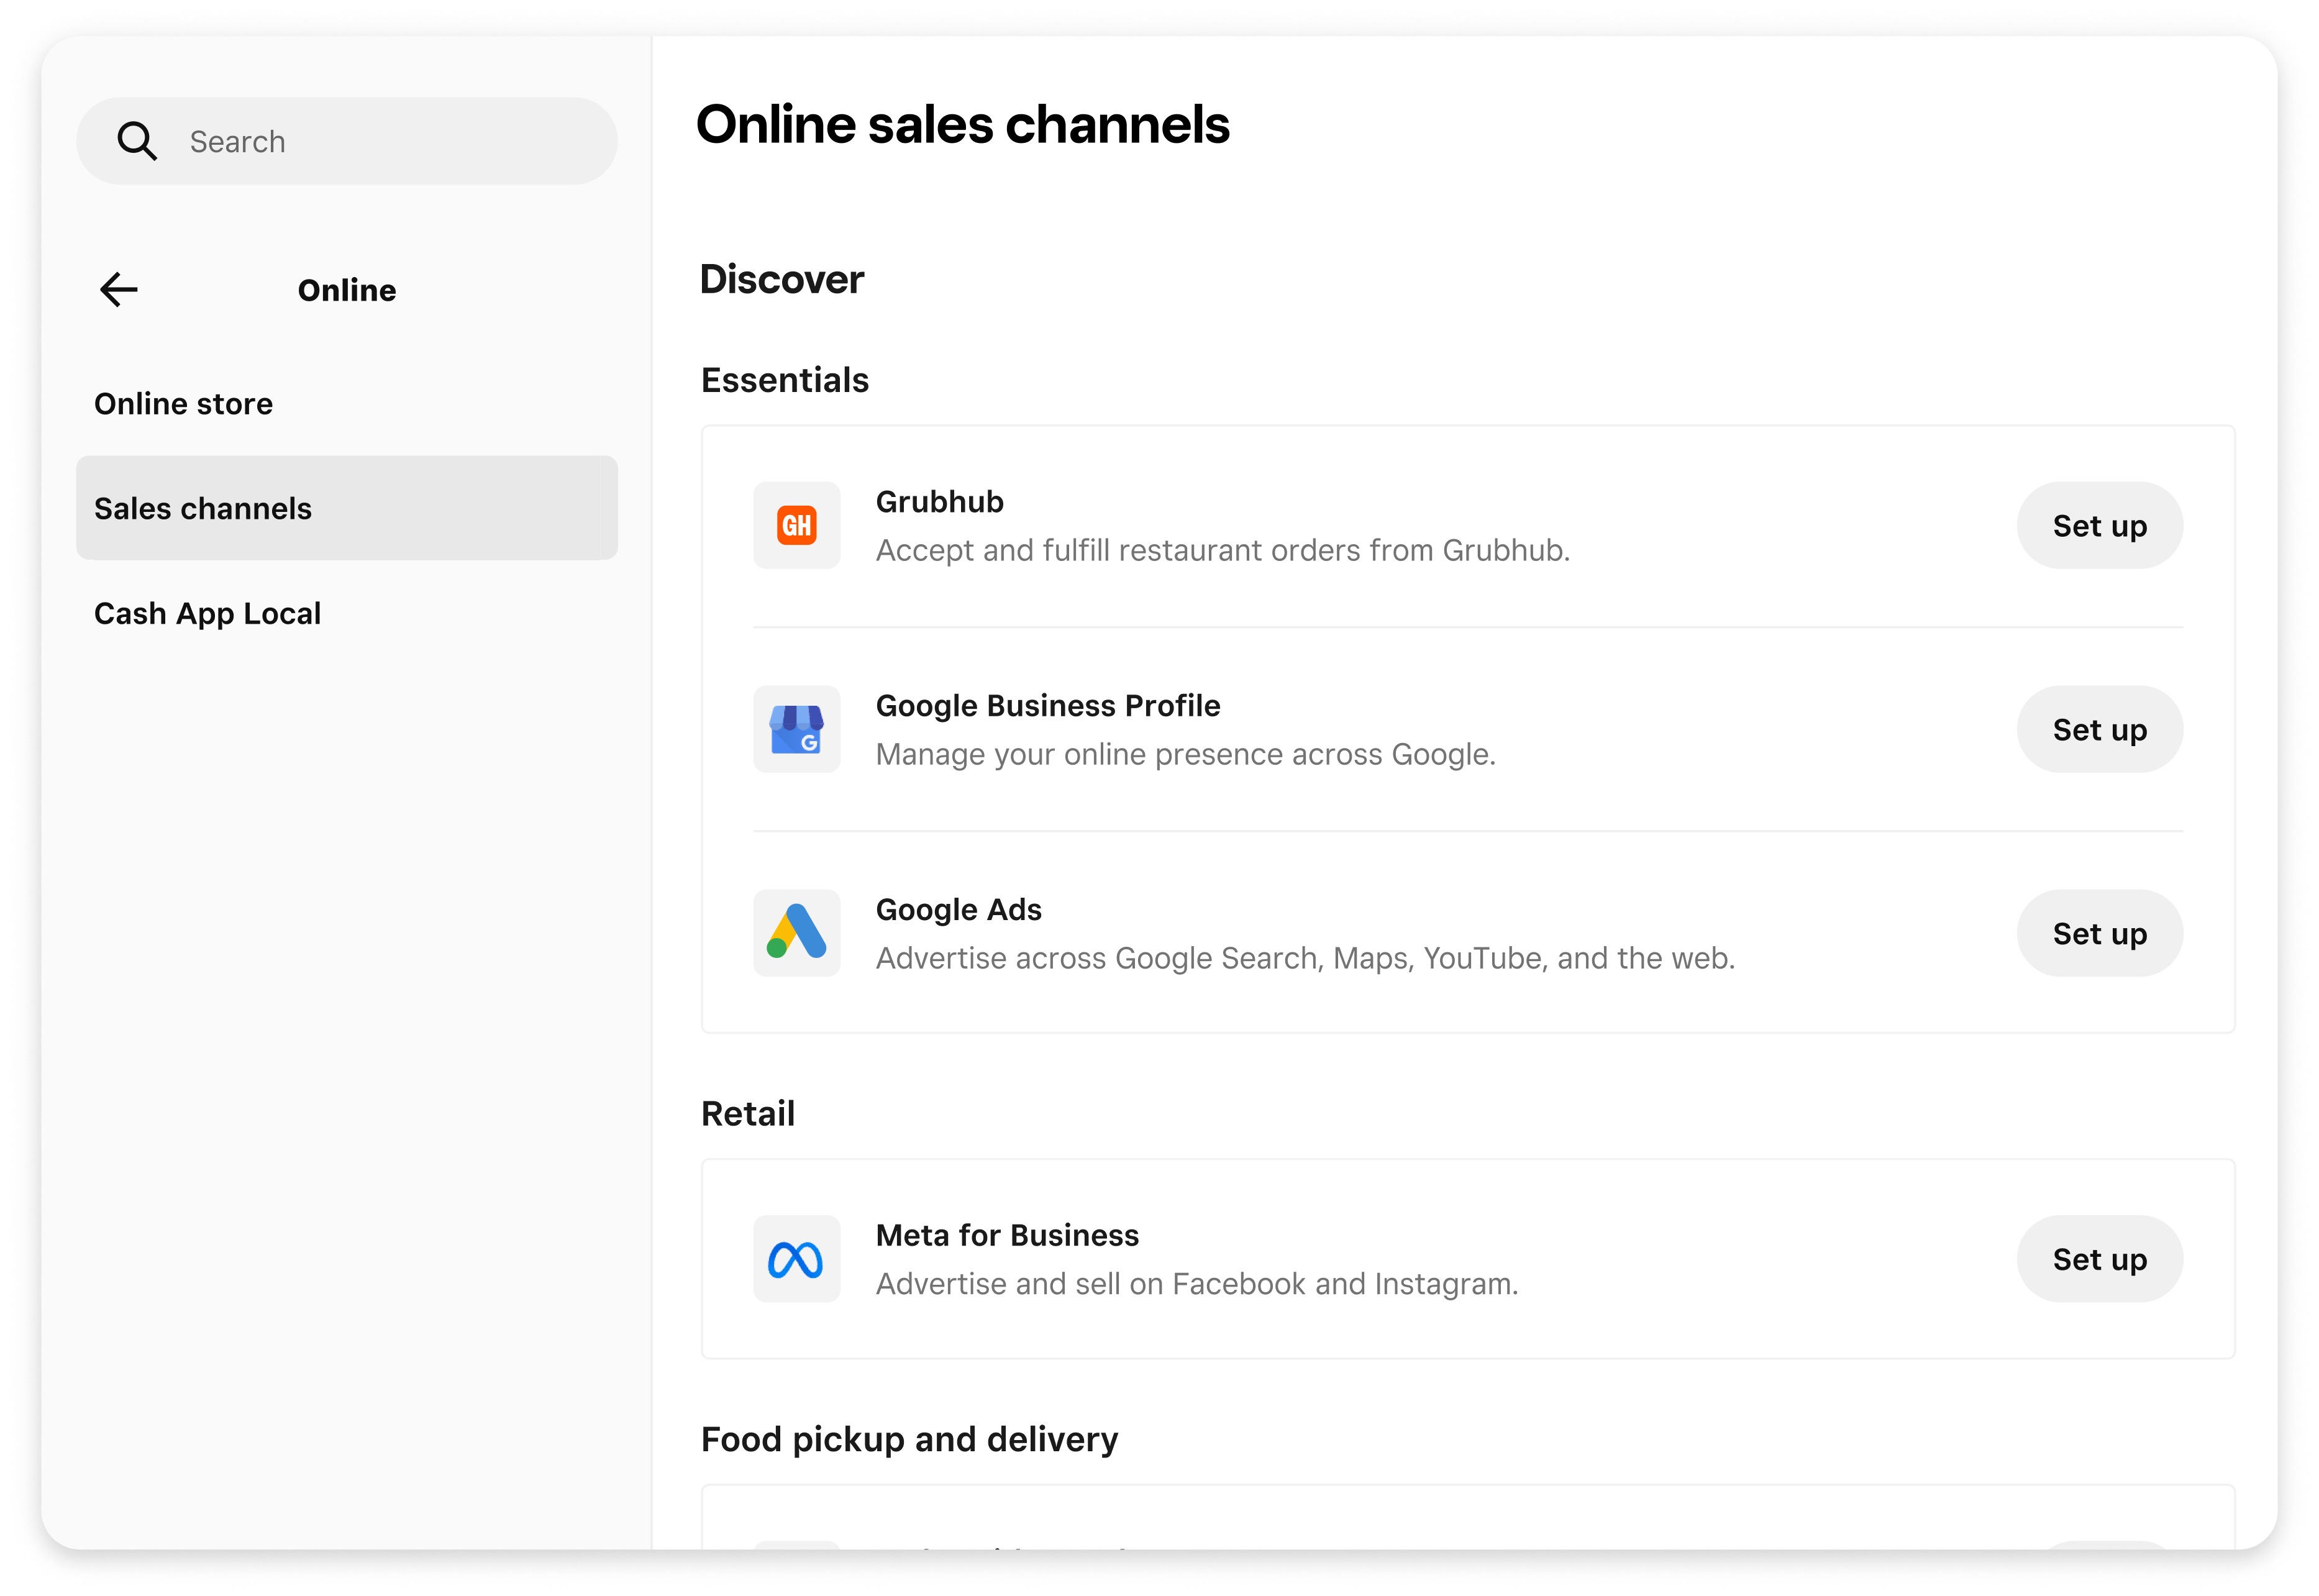Viewport: 2319px width, 1596px height.
Task: Click the Food pickup and delivery heading
Action: tap(909, 1439)
